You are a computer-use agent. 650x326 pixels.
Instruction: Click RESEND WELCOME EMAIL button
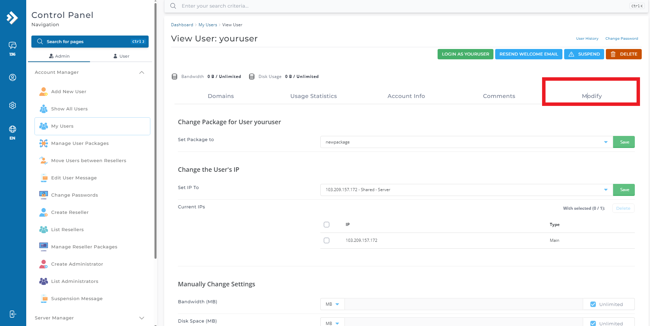529,54
